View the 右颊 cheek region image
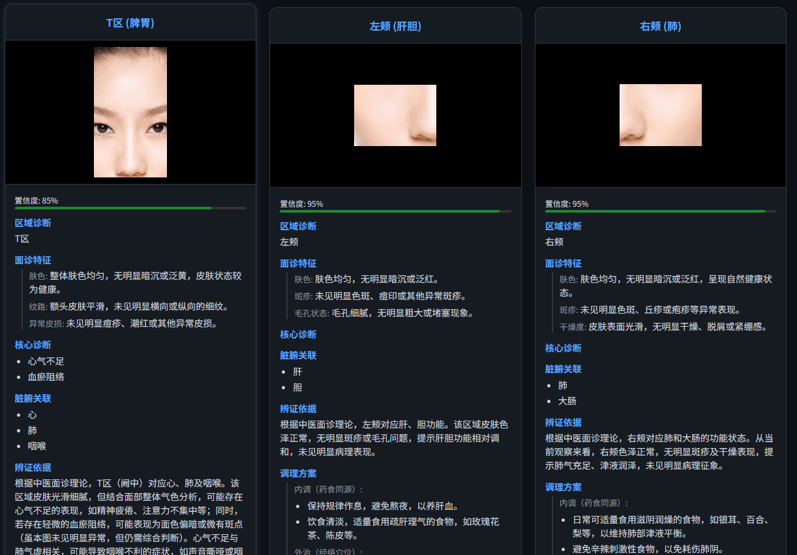This screenshot has height=555, width=797. (660, 115)
